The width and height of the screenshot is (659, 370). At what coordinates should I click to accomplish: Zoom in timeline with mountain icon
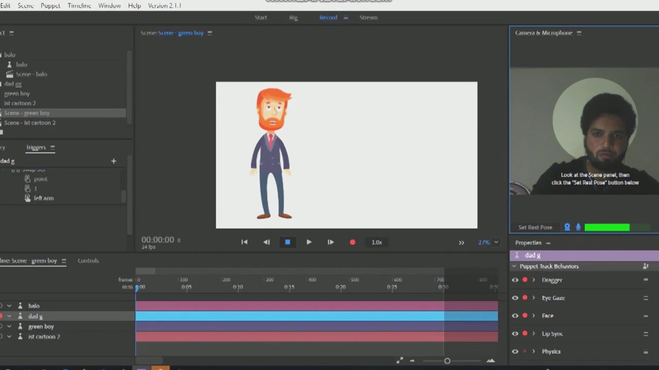(x=490, y=361)
